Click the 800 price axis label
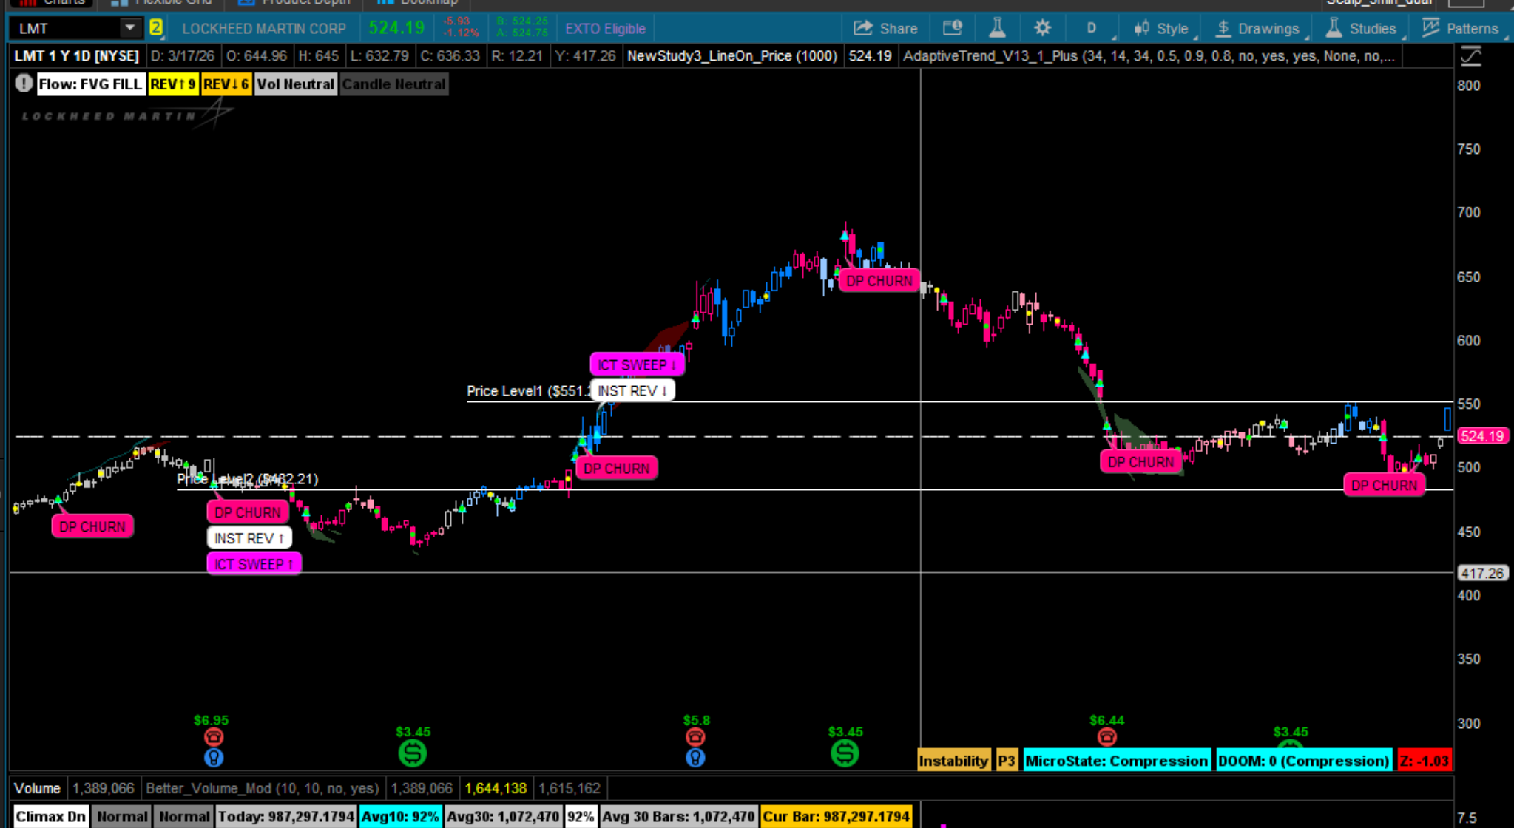This screenshot has width=1514, height=828. [1469, 85]
